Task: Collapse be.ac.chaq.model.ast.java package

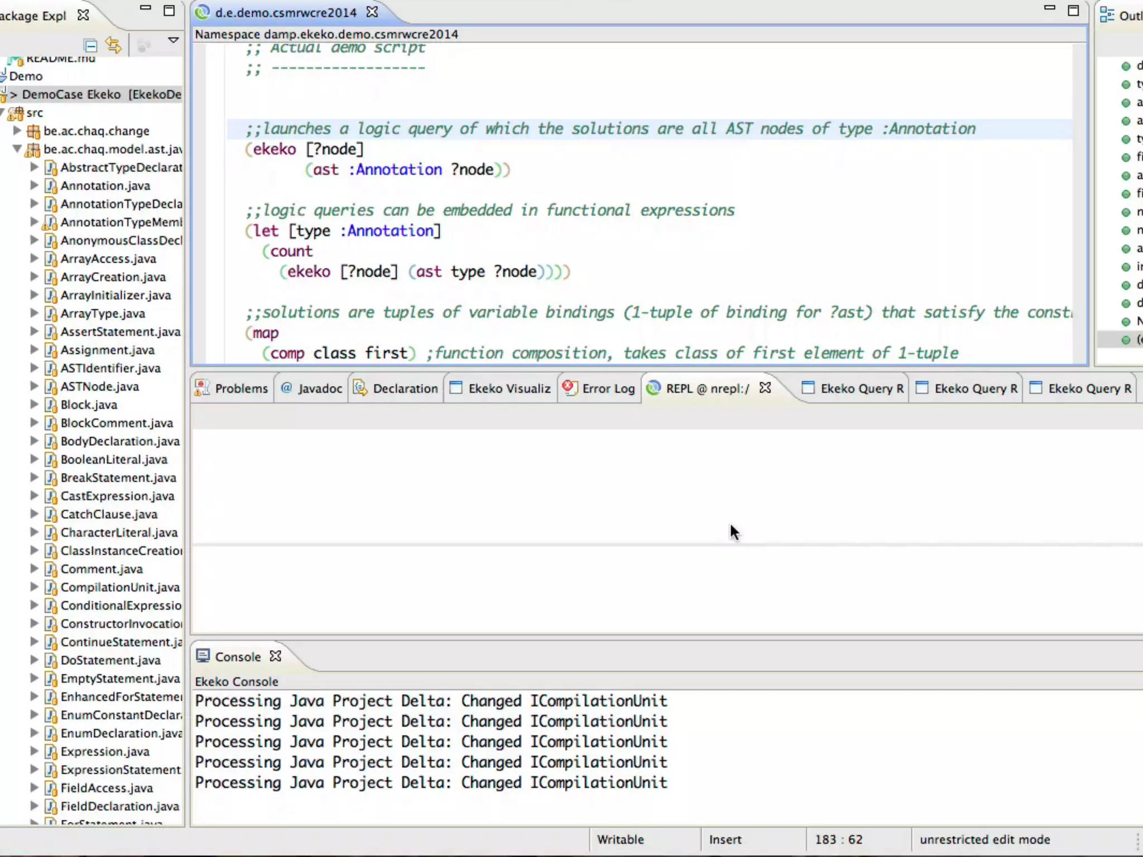Action: click(x=17, y=149)
